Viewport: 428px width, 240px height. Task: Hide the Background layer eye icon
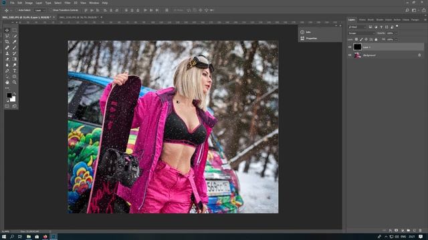pos(350,55)
